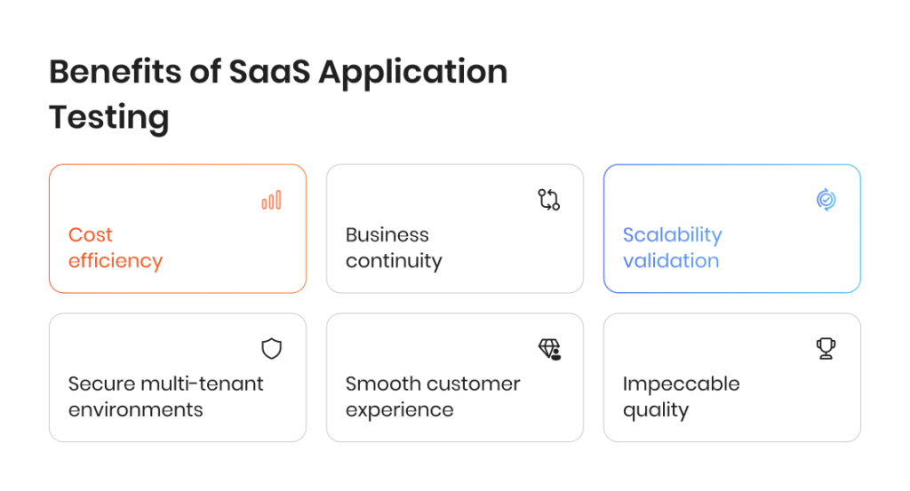Click "Secure multi-tenant environments" text
The width and height of the screenshot is (910, 491).
[x=166, y=397]
